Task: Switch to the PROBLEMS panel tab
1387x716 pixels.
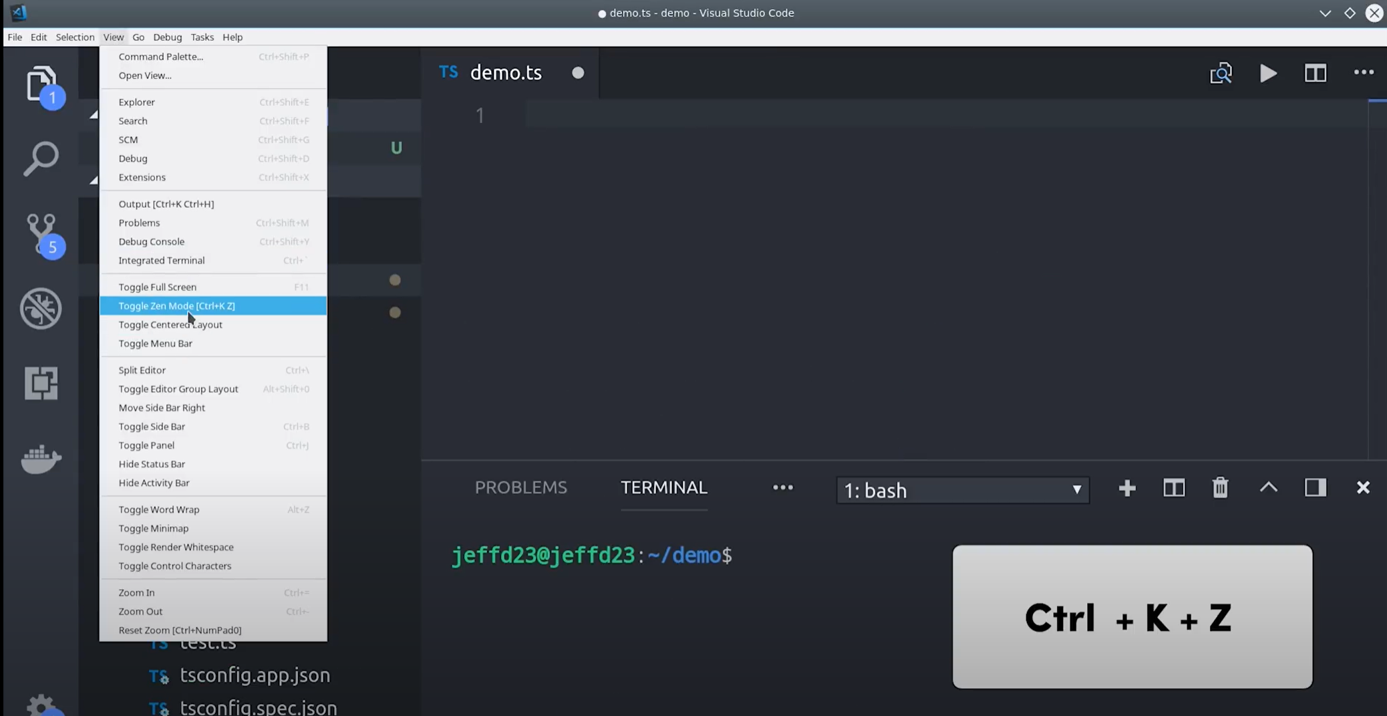Action: 520,487
